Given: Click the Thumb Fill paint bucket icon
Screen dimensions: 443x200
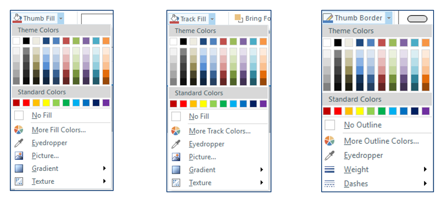Looking at the screenshot, I should [x=17, y=18].
